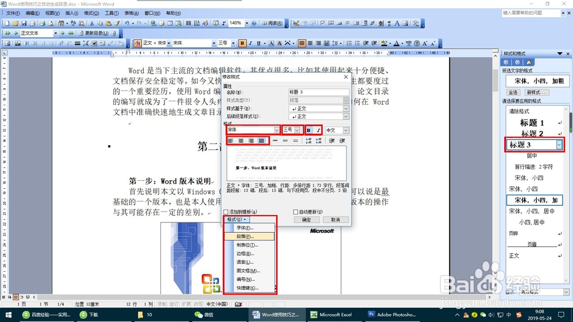
Task: Toggle Bold button in Modify Style dialog
Action: (309, 130)
